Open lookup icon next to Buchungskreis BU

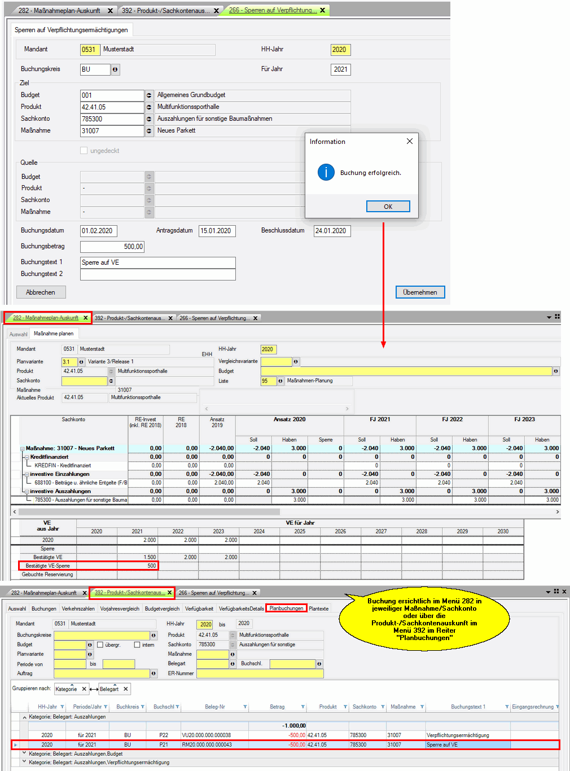point(115,69)
